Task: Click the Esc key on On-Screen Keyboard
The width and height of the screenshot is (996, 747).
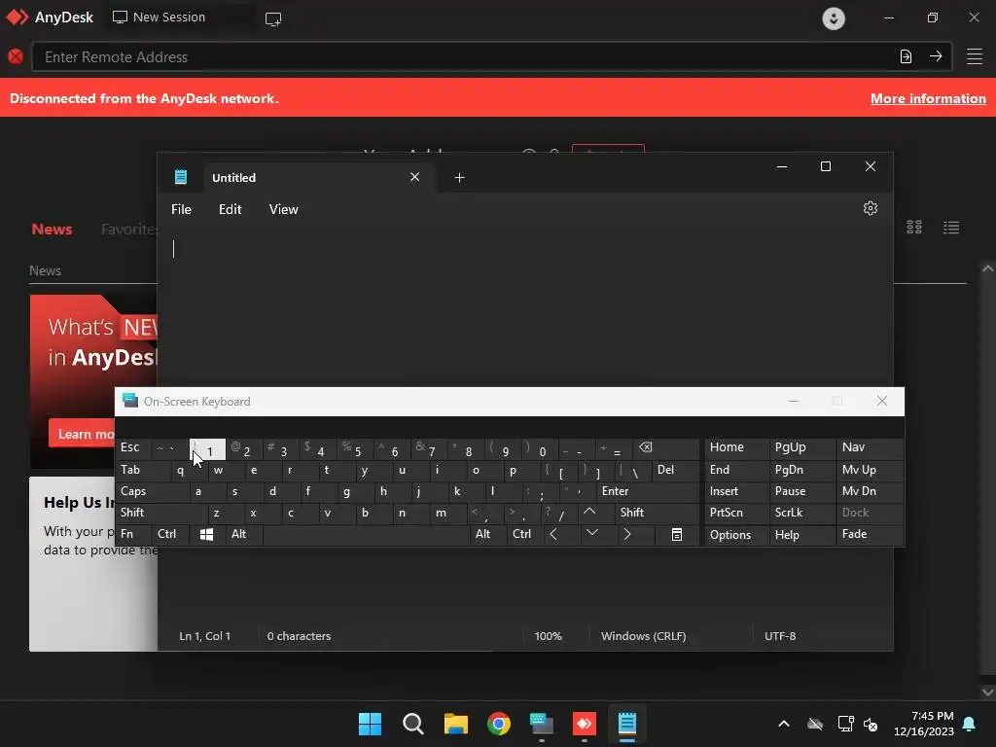Action: tap(132, 447)
